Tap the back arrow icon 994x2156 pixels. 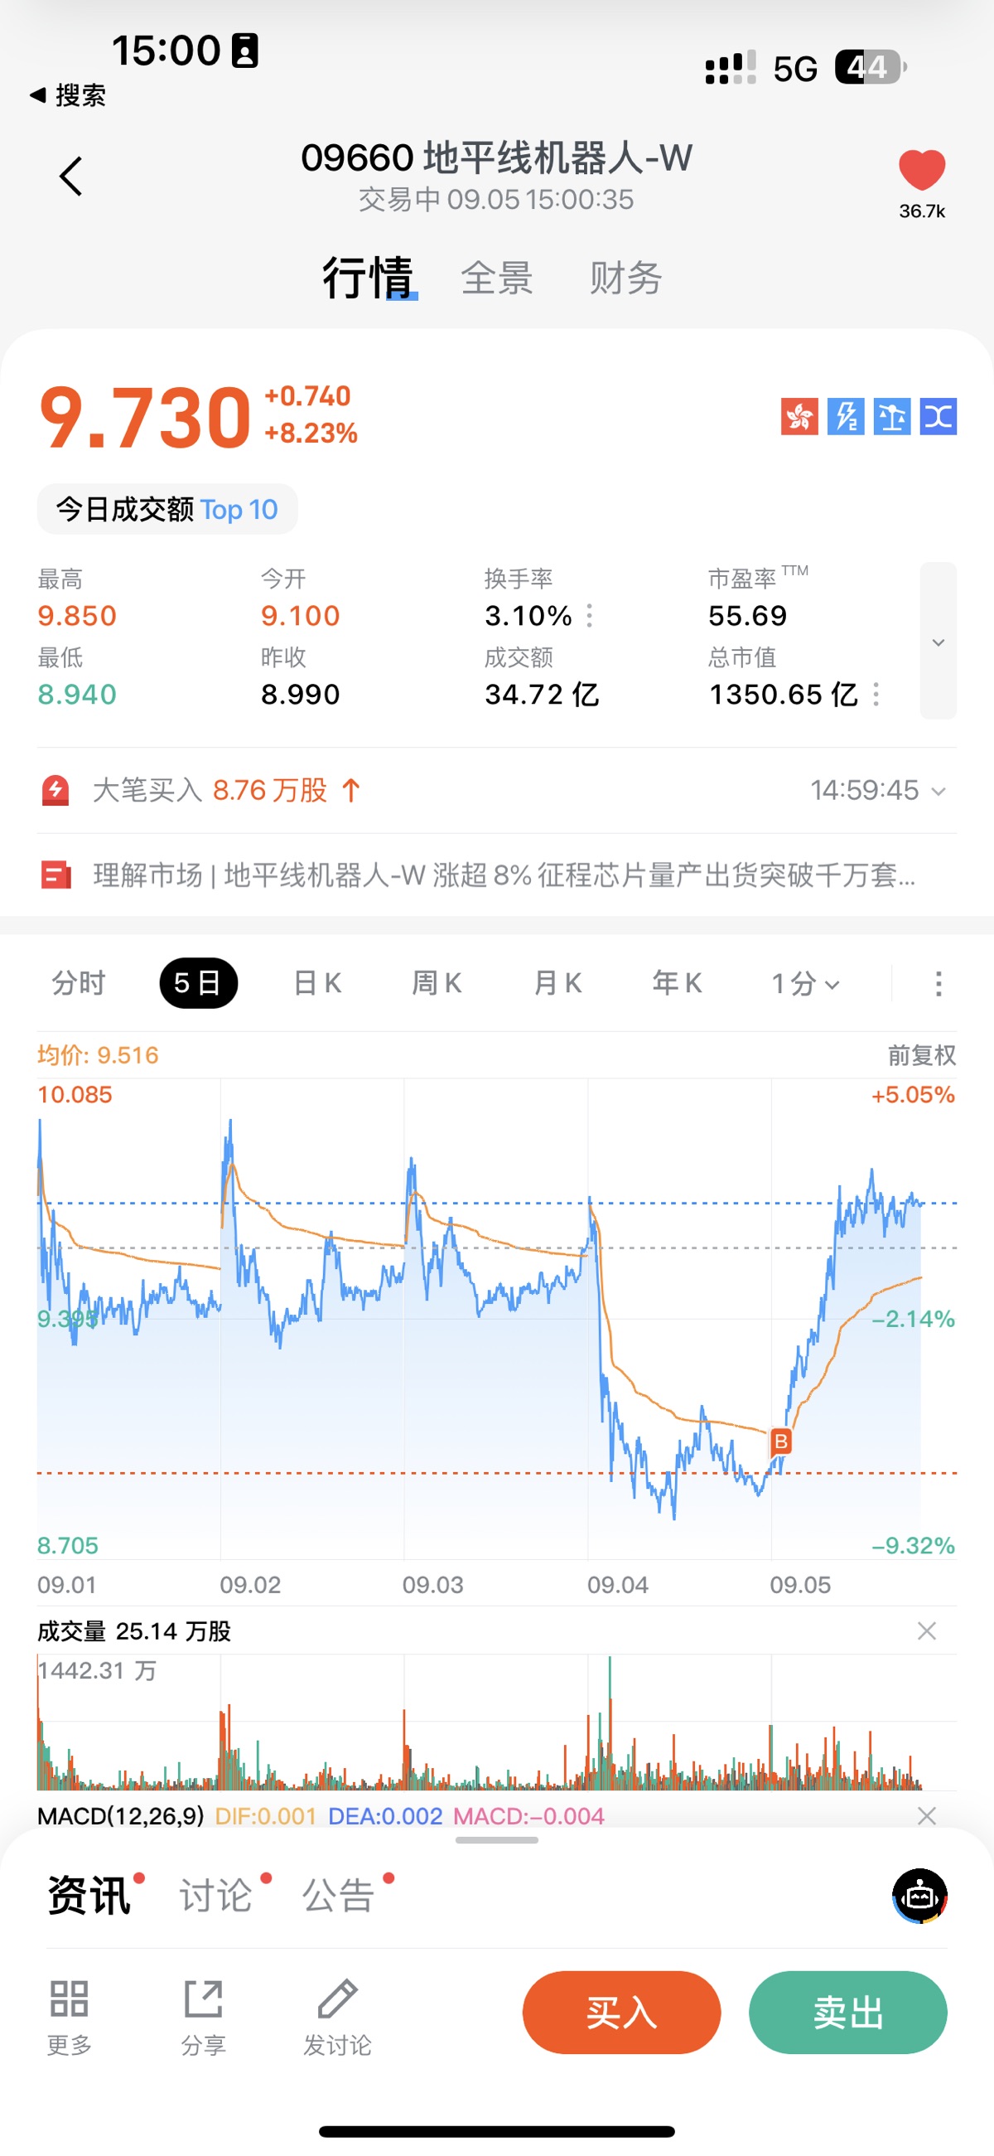tap(71, 177)
